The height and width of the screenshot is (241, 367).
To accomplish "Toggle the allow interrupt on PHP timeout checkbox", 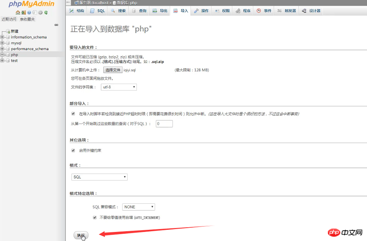I will pos(73,114).
